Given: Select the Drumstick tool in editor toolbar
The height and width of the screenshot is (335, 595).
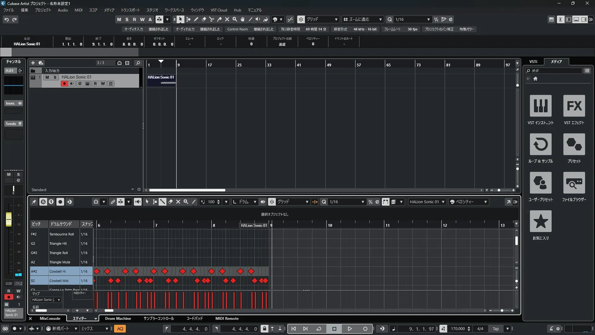Looking at the screenshot, I should tap(162, 202).
